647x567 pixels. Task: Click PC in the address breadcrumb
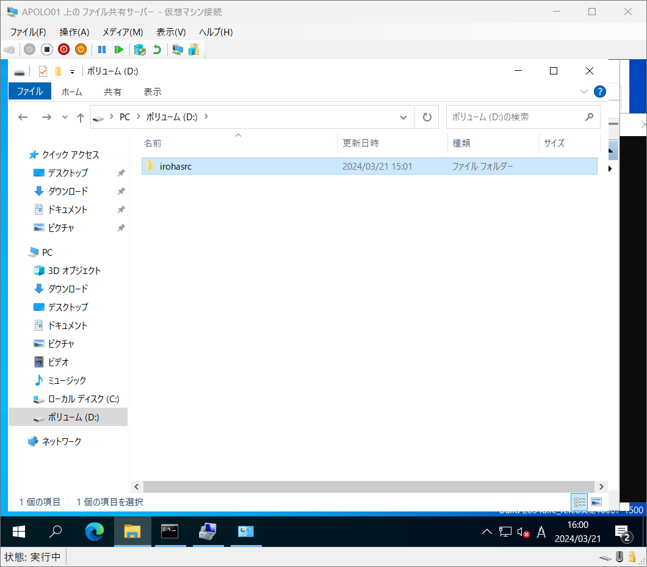click(x=125, y=117)
